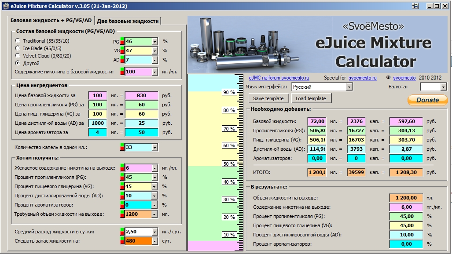Select the Velvet Cloud (0/80/20) base option
Image resolution: width=452 pixels, height=254 pixels.
18,55
